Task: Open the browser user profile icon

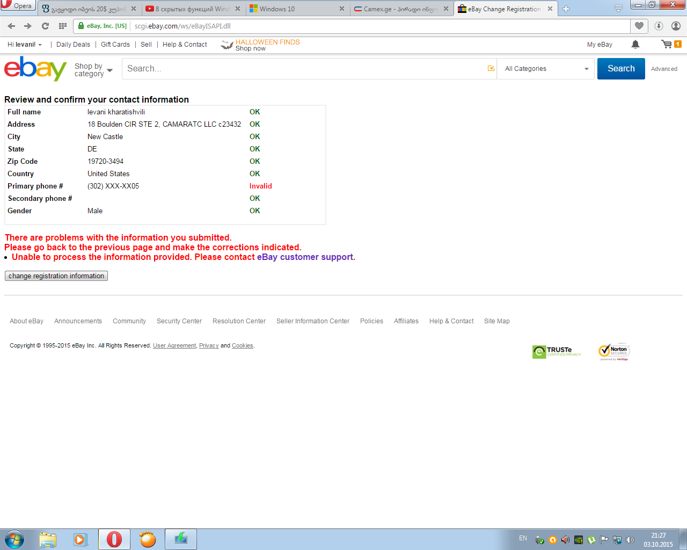Action: coord(676,26)
